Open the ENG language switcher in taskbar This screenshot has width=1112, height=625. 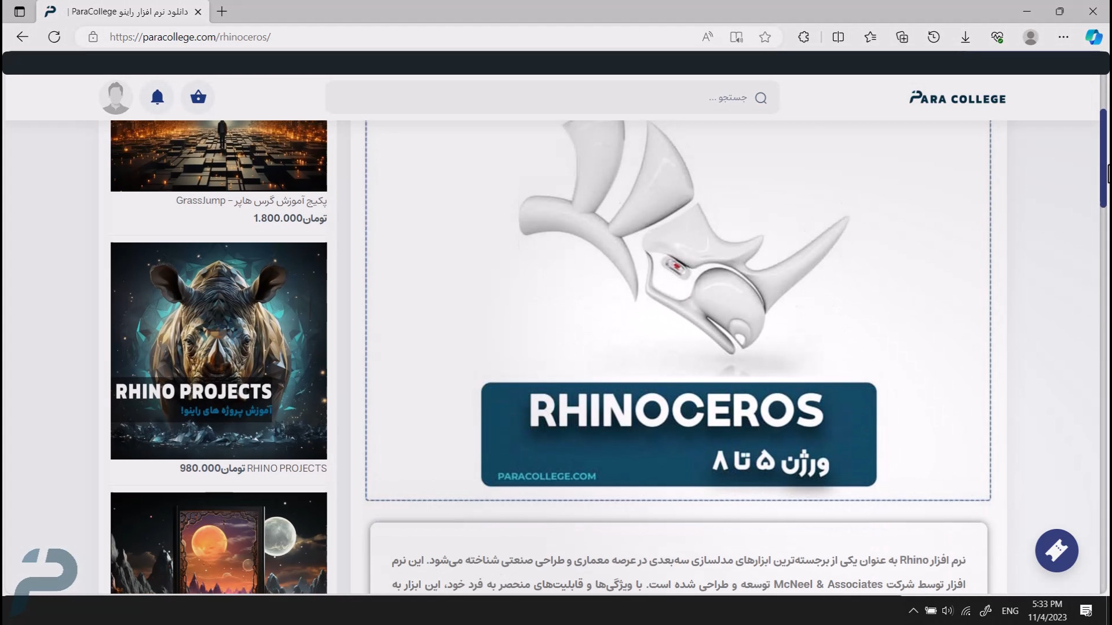[1009, 610]
